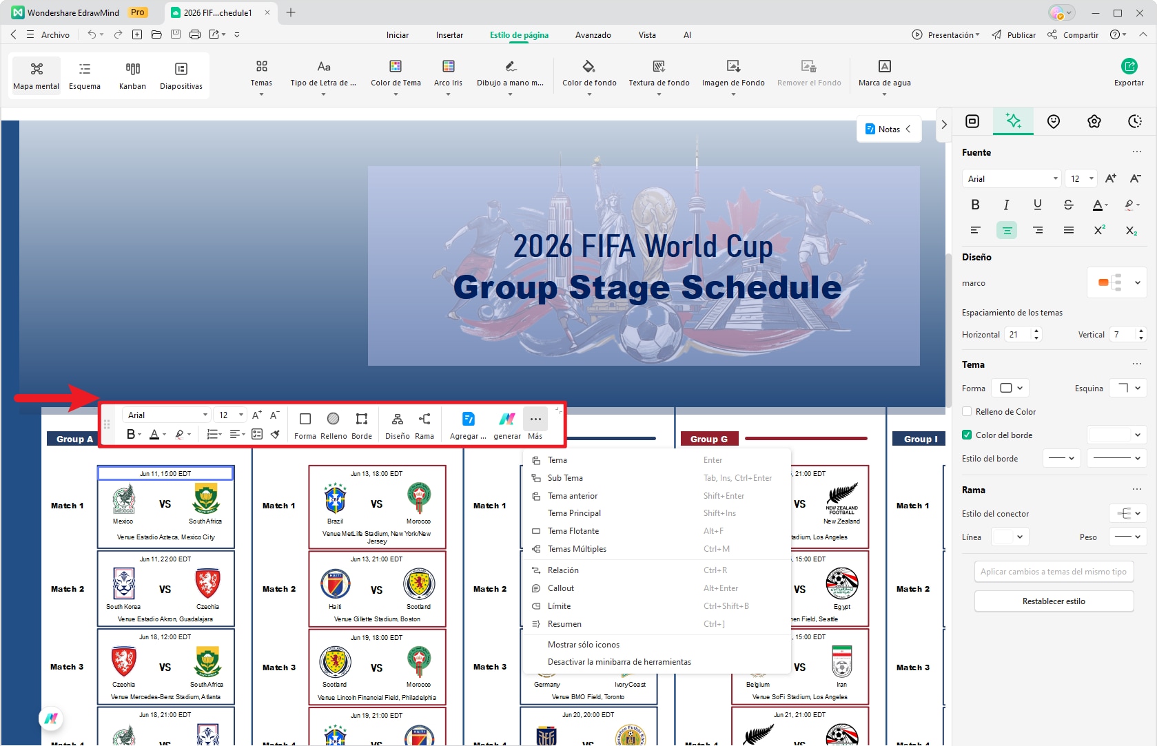Click Borde in floating toolbar
The image size is (1157, 746).
tap(362, 426)
